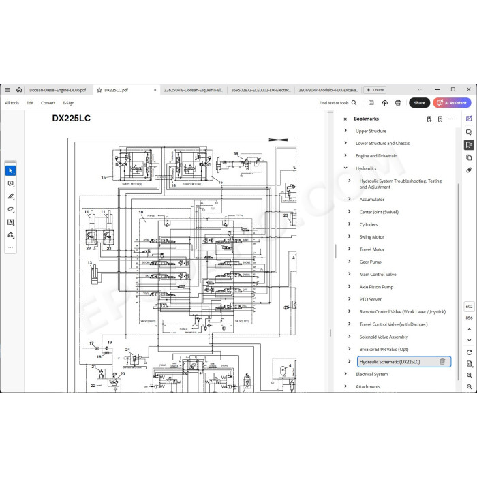Open the All tools menu
Image resolution: width=477 pixels, height=477 pixels.
point(12,103)
